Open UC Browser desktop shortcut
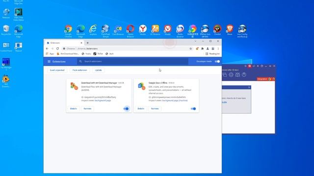314x176 pixels. (155, 30)
